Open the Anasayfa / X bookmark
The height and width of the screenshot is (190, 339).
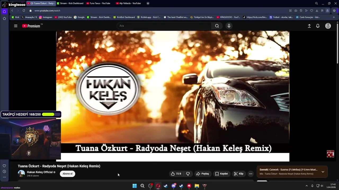click(x=29, y=17)
